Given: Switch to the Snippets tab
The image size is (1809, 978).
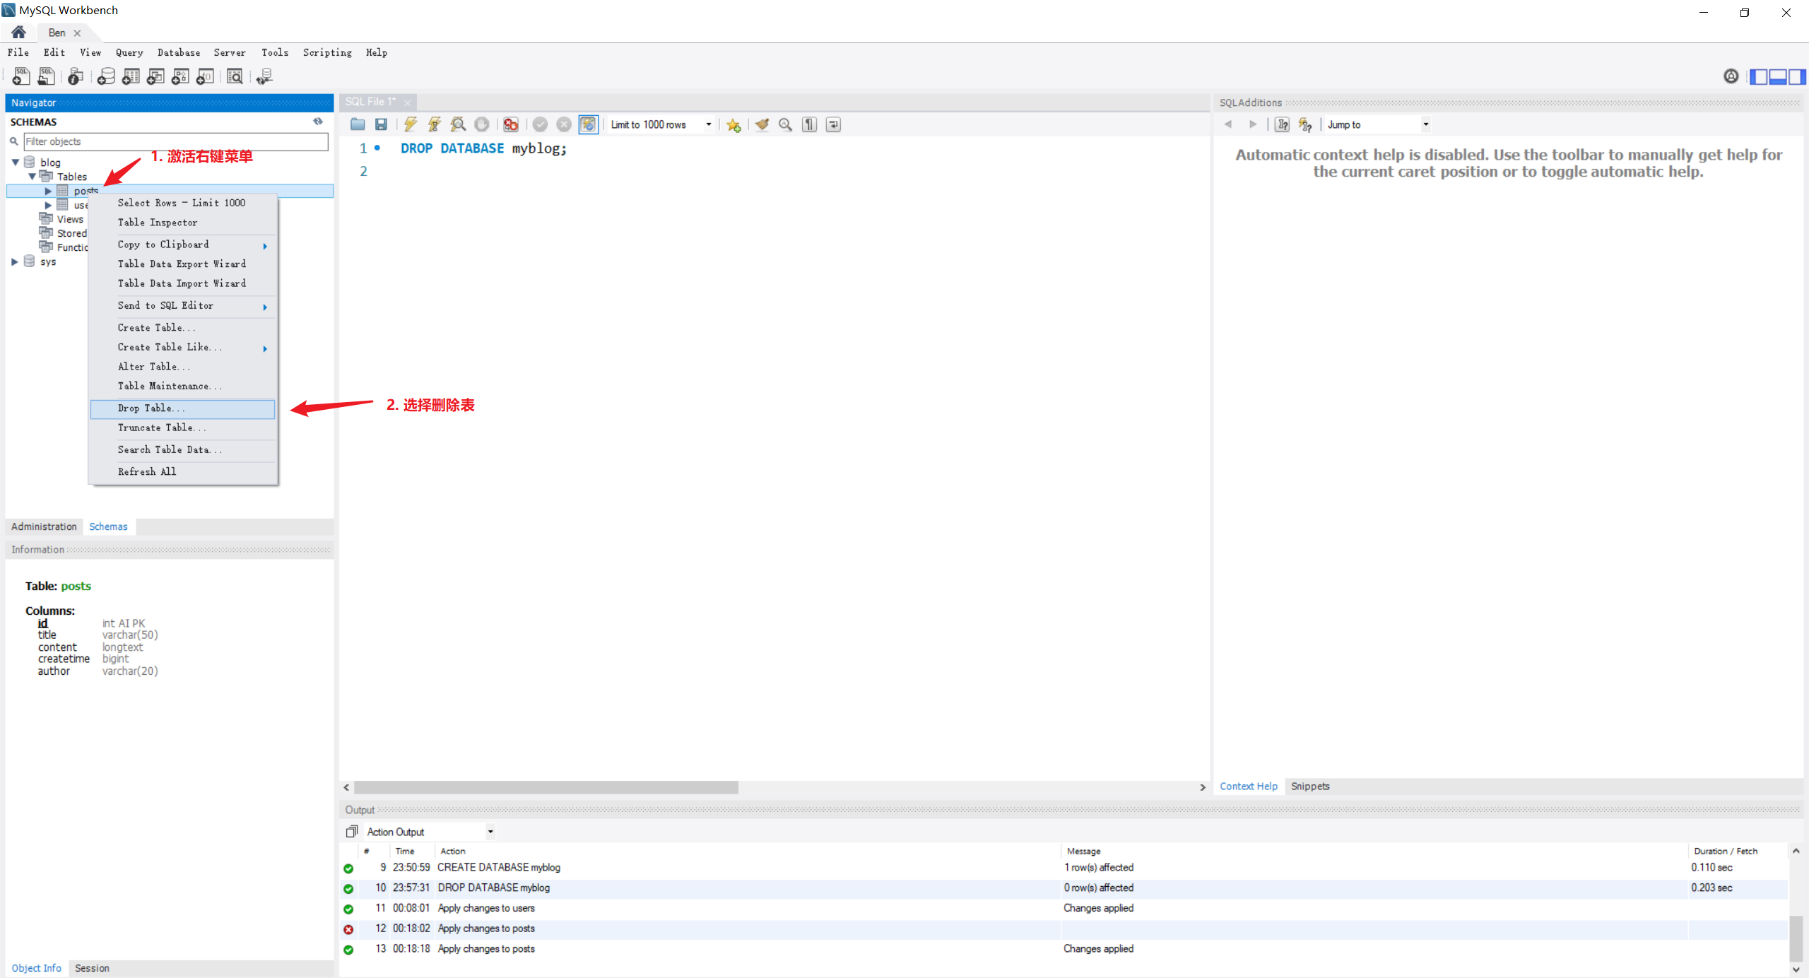Looking at the screenshot, I should (x=1310, y=786).
